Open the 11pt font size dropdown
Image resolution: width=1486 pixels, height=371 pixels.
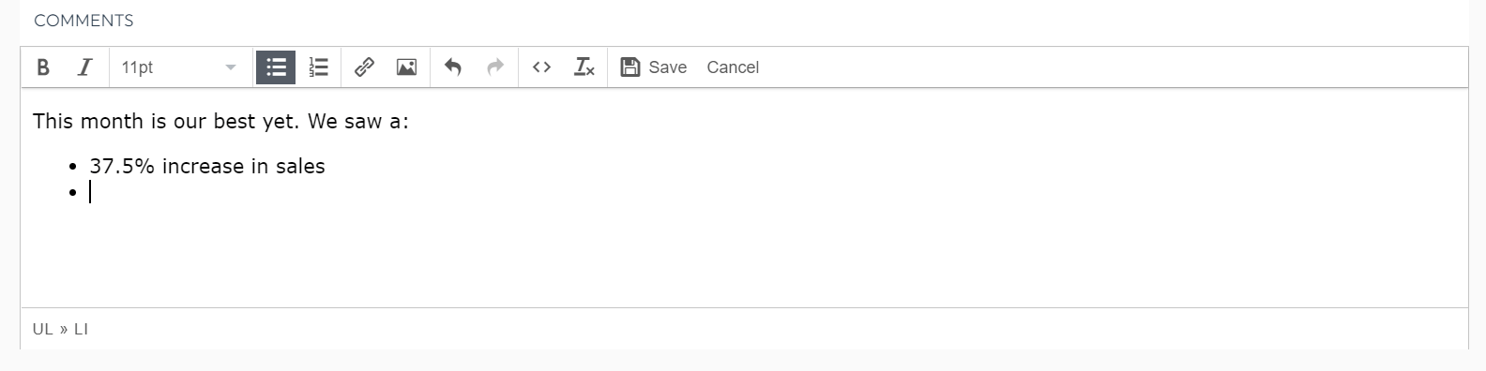pyautogui.click(x=179, y=67)
